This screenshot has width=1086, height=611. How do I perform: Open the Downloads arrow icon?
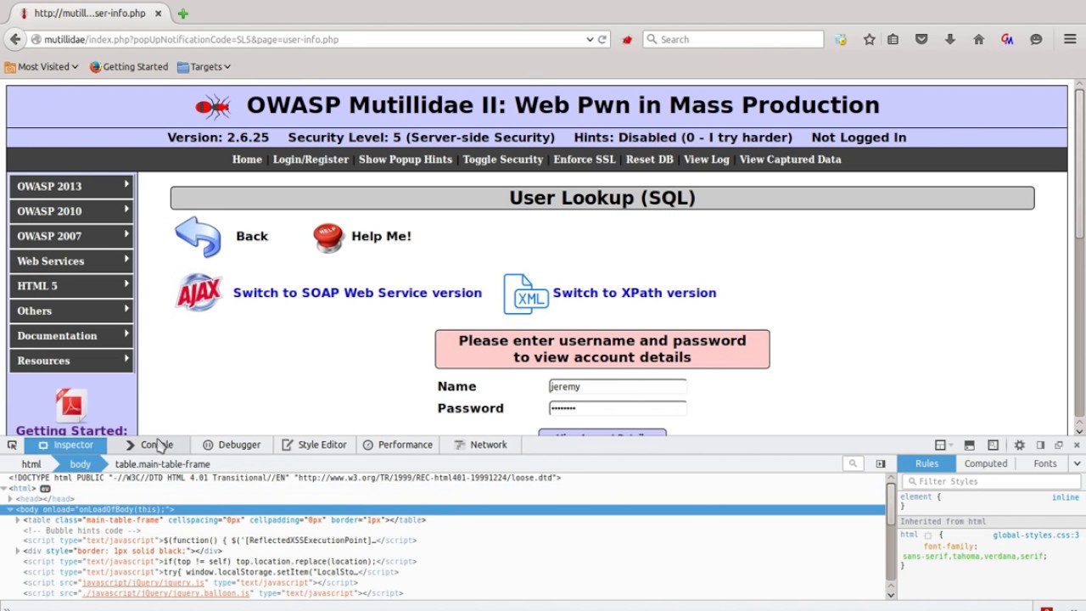949,39
